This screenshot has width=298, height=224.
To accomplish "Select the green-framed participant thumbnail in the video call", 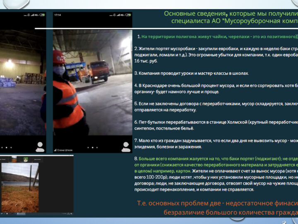I will [26, 159].
